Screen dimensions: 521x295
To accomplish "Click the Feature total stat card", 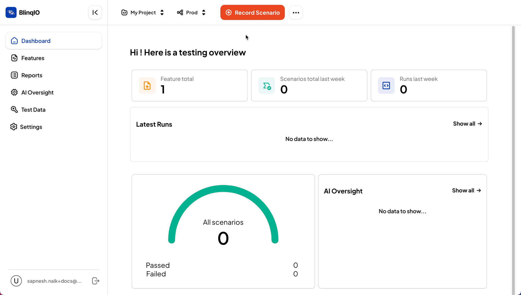I will click(x=189, y=85).
